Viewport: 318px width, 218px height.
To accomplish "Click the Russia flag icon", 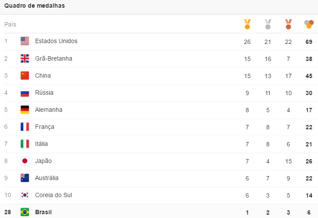I will click(25, 93).
